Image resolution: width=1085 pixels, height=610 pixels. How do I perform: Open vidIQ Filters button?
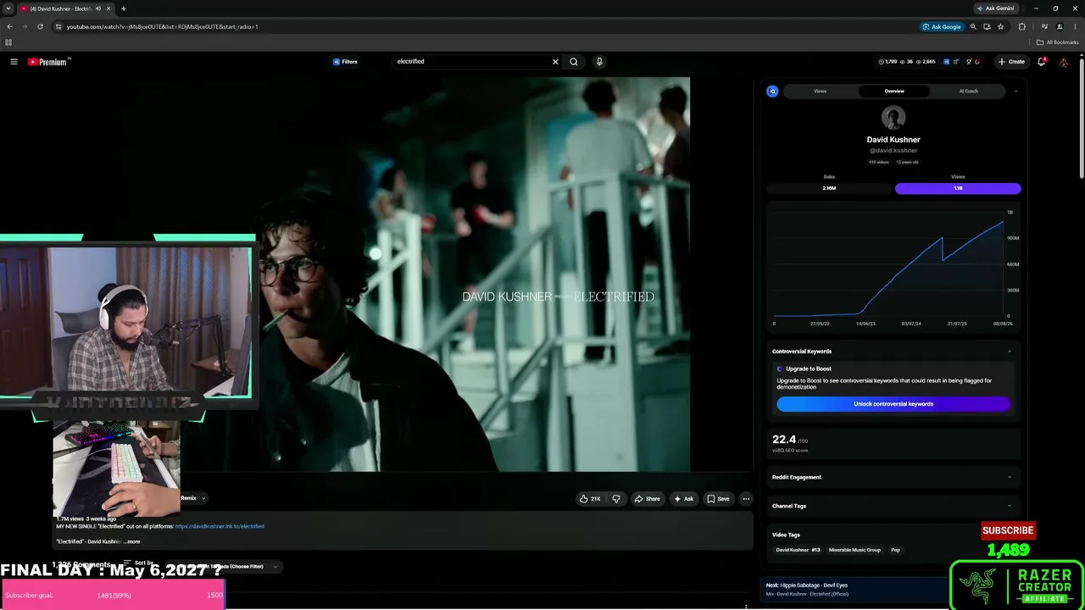click(345, 62)
